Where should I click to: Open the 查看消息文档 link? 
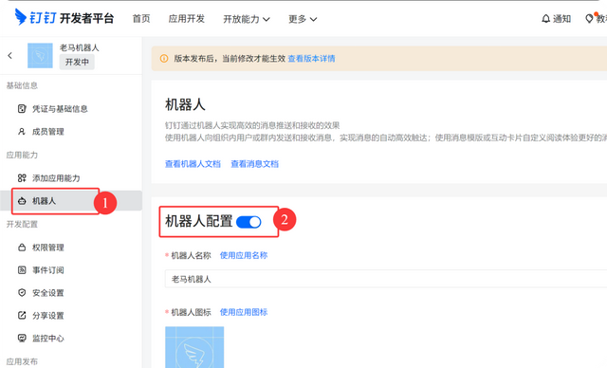coord(254,164)
